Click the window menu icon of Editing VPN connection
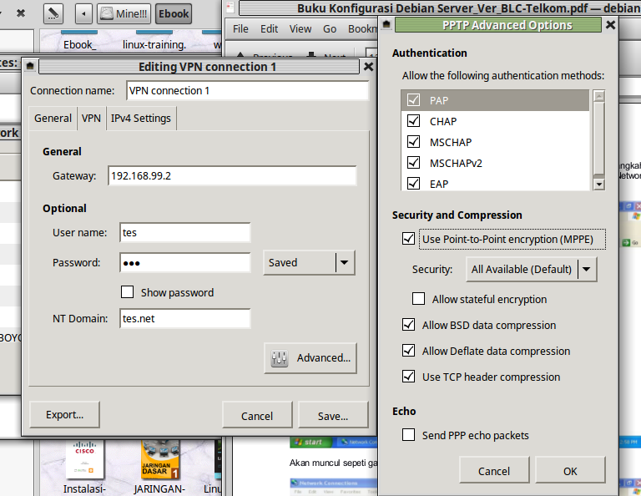Image resolution: width=641 pixels, height=496 pixels. [x=30, y=66]
